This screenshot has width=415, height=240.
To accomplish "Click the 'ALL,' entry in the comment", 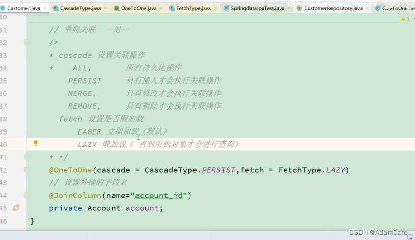I will point(81,68).
